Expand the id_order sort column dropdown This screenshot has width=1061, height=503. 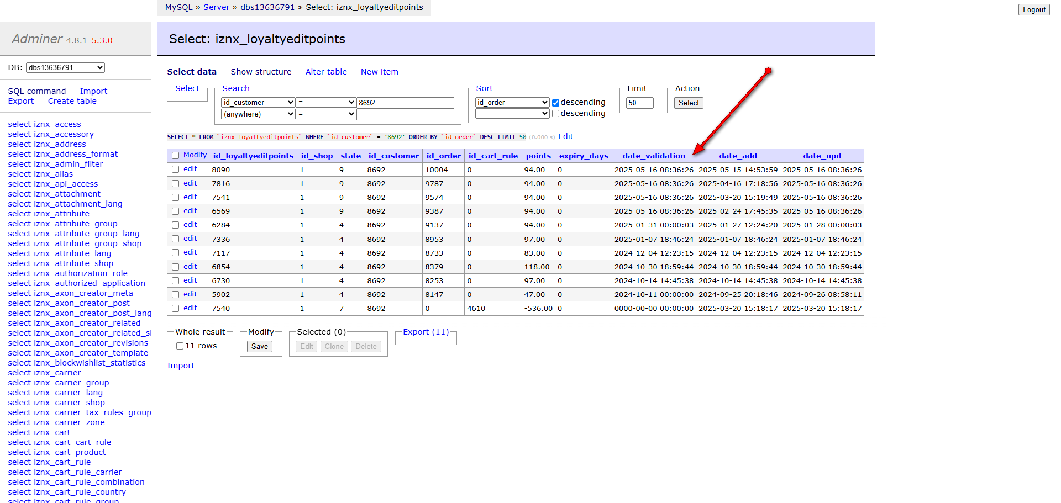click(x=512, y=103)
